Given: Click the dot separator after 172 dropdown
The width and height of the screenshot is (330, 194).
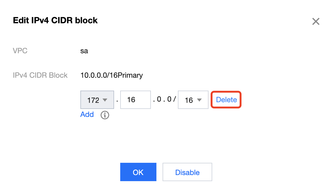Looking at the screenshot, I should [117, 101].
